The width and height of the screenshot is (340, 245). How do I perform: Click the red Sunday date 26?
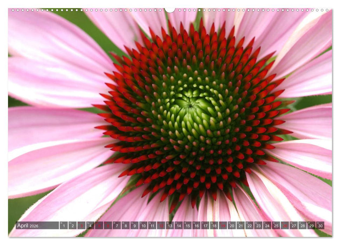pyautogui.click(x=285, y=225)
